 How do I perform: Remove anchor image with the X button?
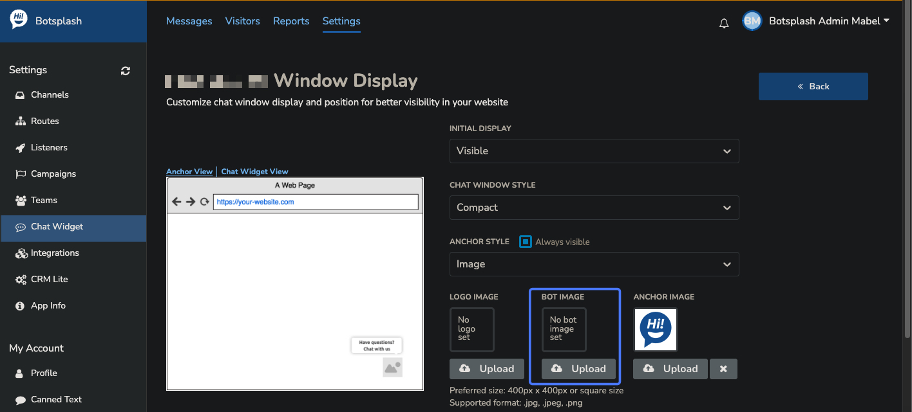pos(723,369)
